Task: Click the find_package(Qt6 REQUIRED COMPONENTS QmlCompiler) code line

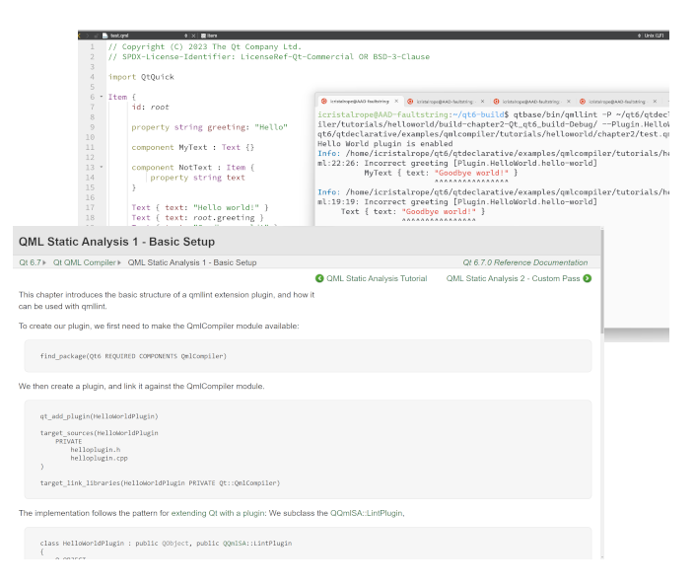Action: [x=133, y=356]
